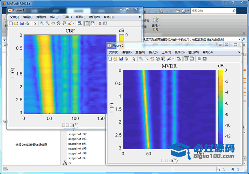The width and height of the screenshot is (249, 174).
Task: Open 插入(I) menu in Figure 2
Action: 153,52
